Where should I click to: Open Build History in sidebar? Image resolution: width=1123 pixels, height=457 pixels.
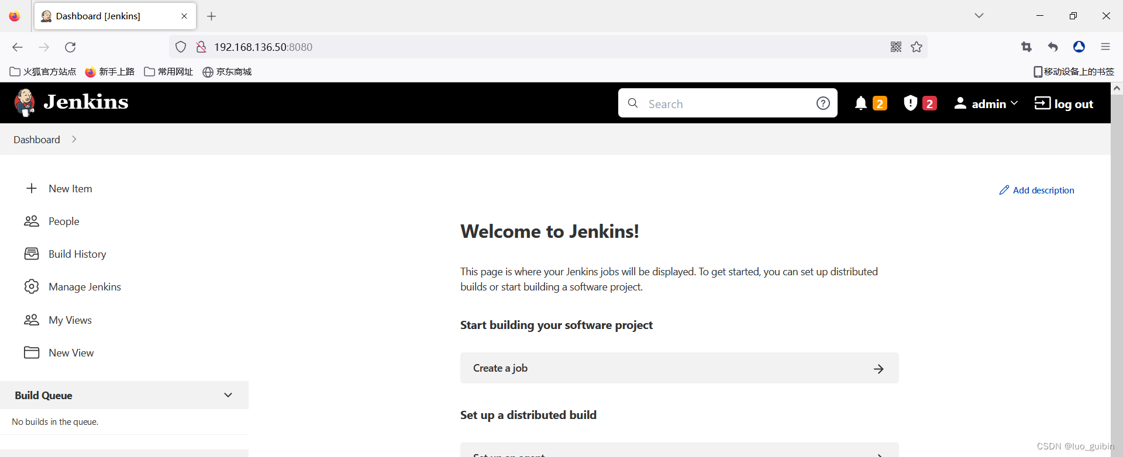(x=77, y=254)
